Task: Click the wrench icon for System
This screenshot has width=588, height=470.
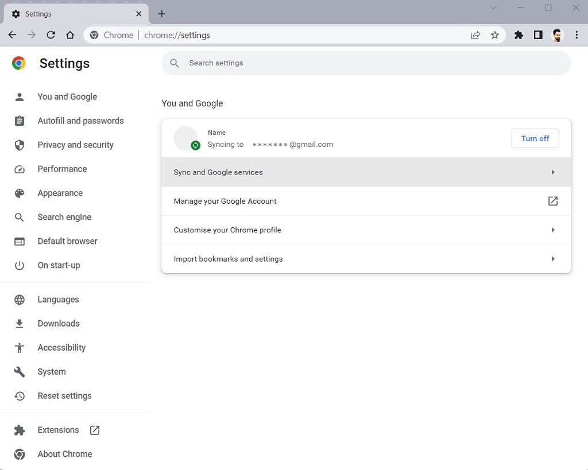Action: (20, 372)
